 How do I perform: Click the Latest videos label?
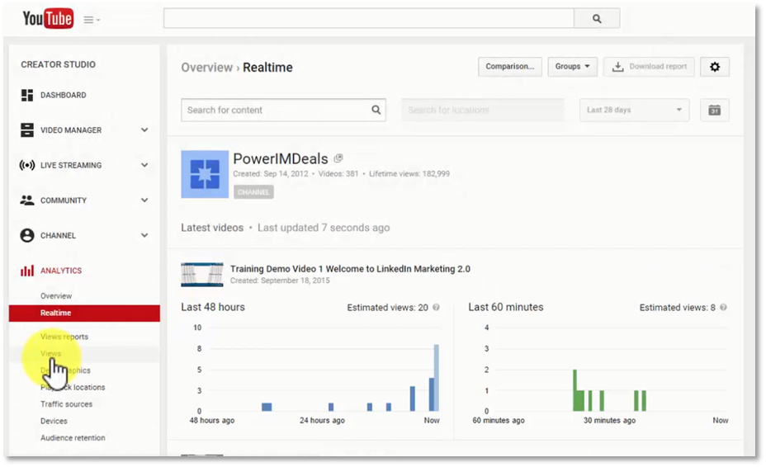[x=212, y=228]
